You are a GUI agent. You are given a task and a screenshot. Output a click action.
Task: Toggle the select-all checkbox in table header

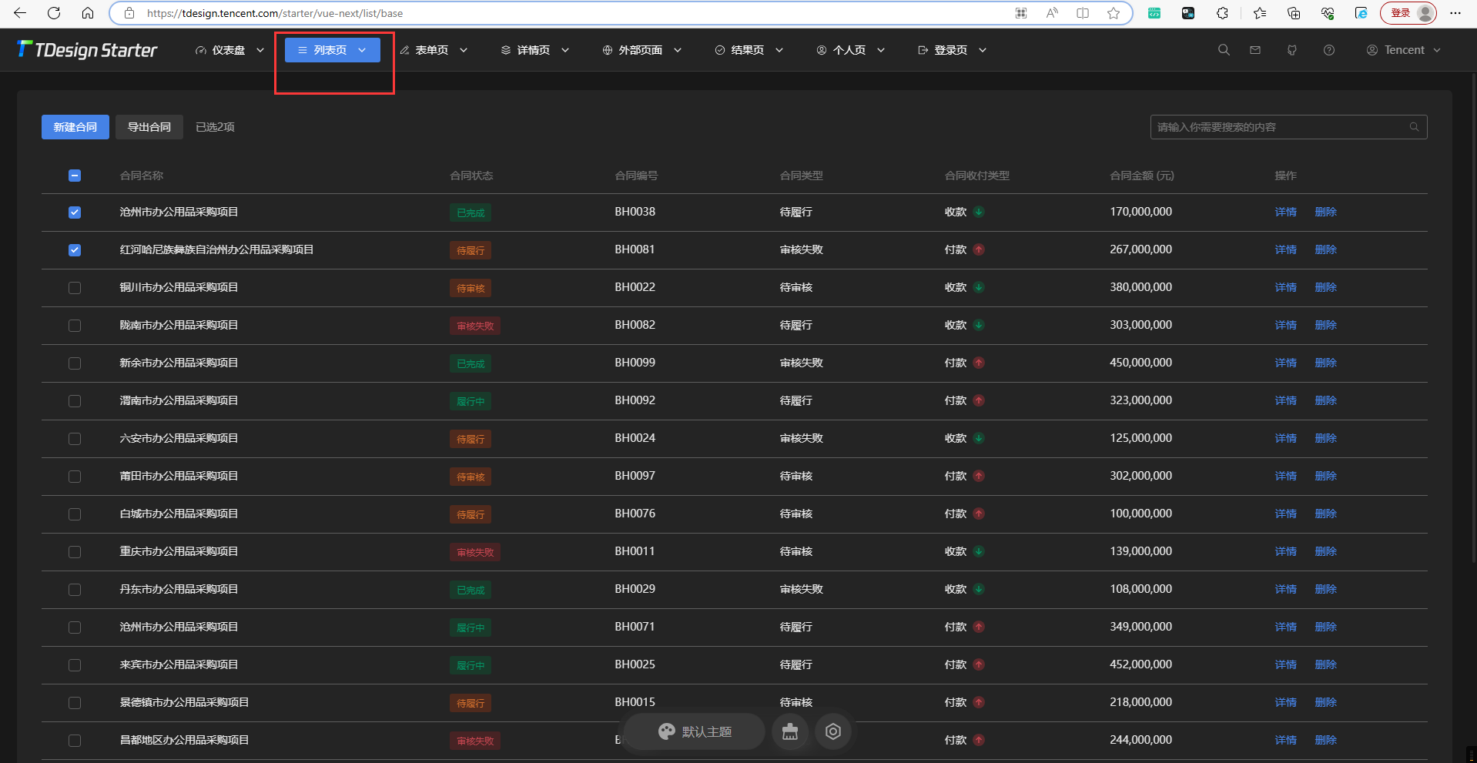[74, 176]
